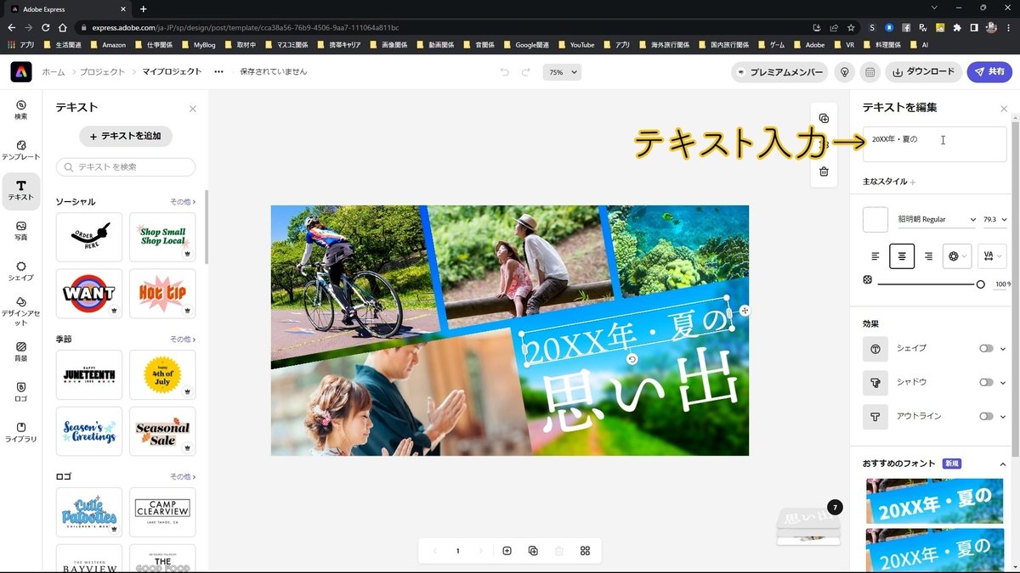Close the テキストを編集 panel
This screenshot has height=573, width=1020.
point(1004,109)
